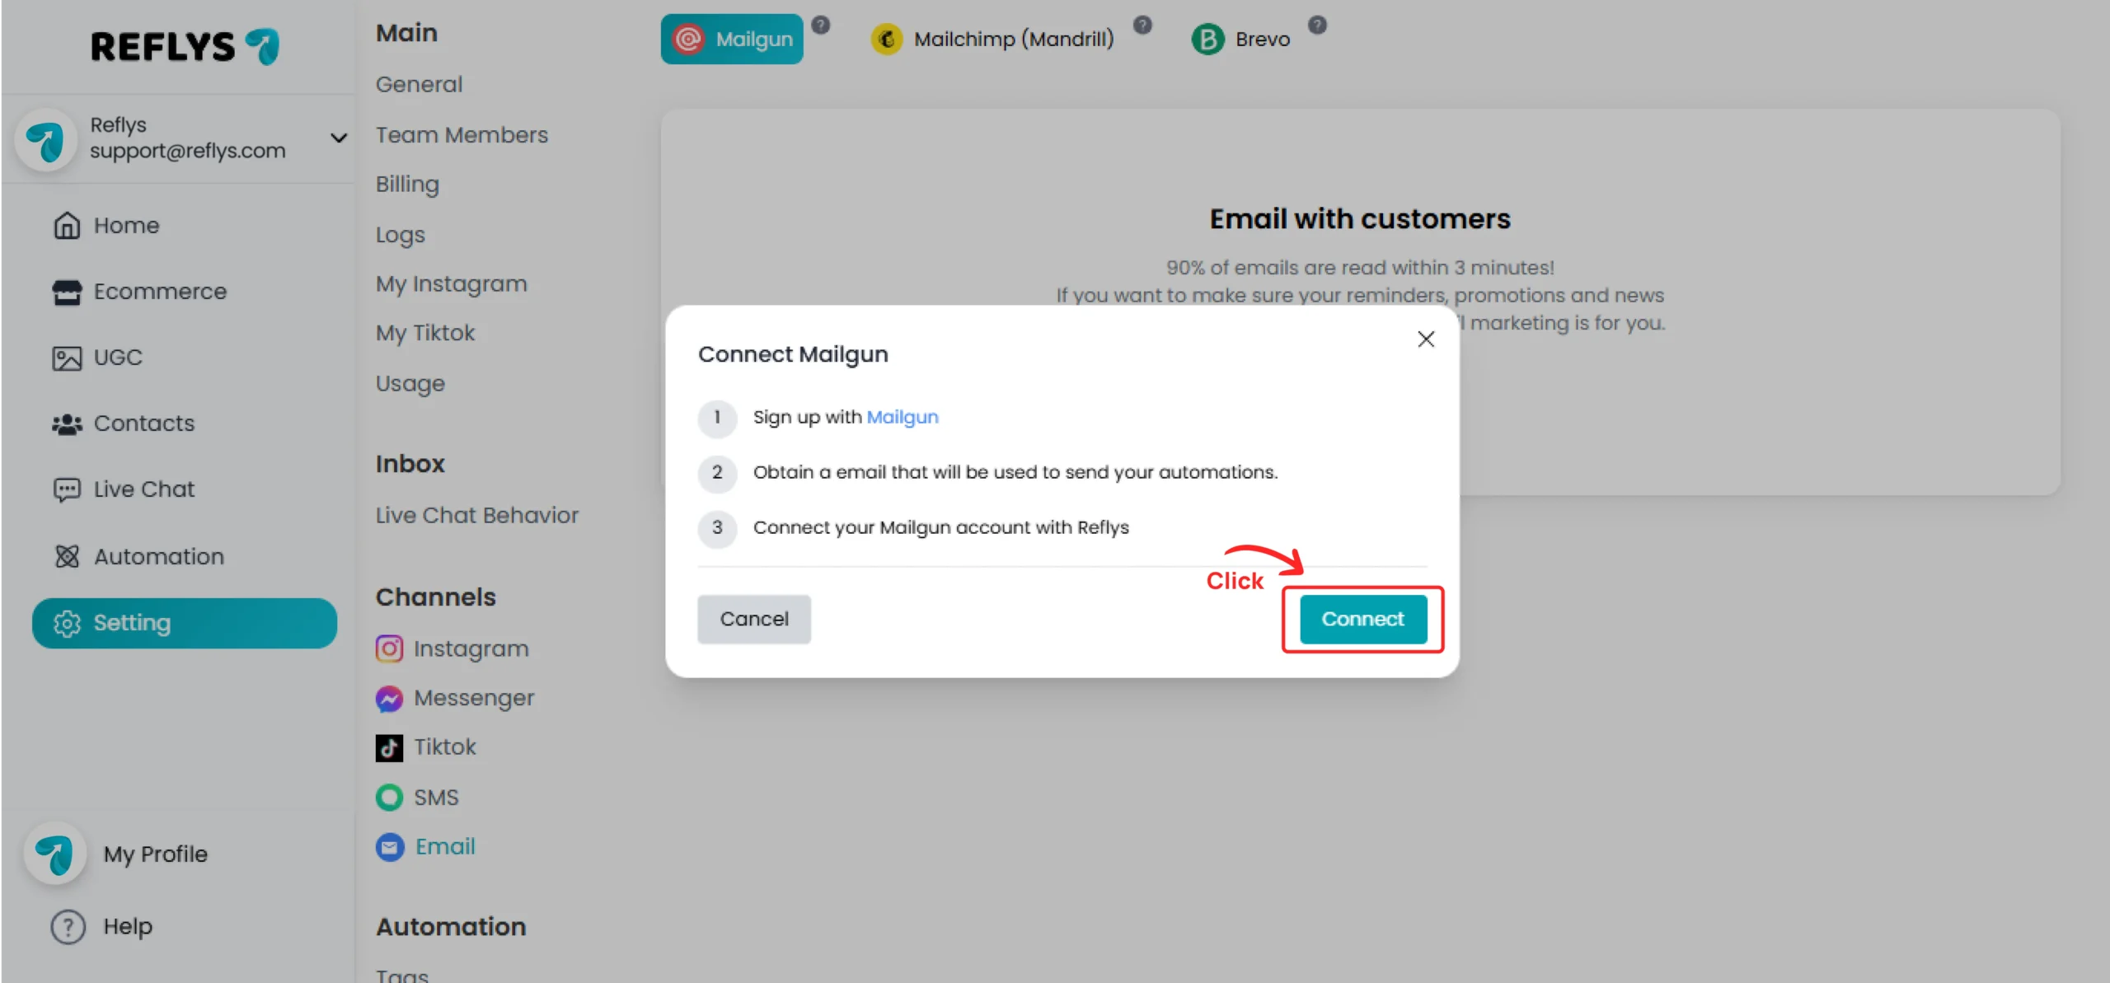This screenshot has height=983, width=2110.
Task: Cancel the Connect Mailgun dialog
Action: 753,619
